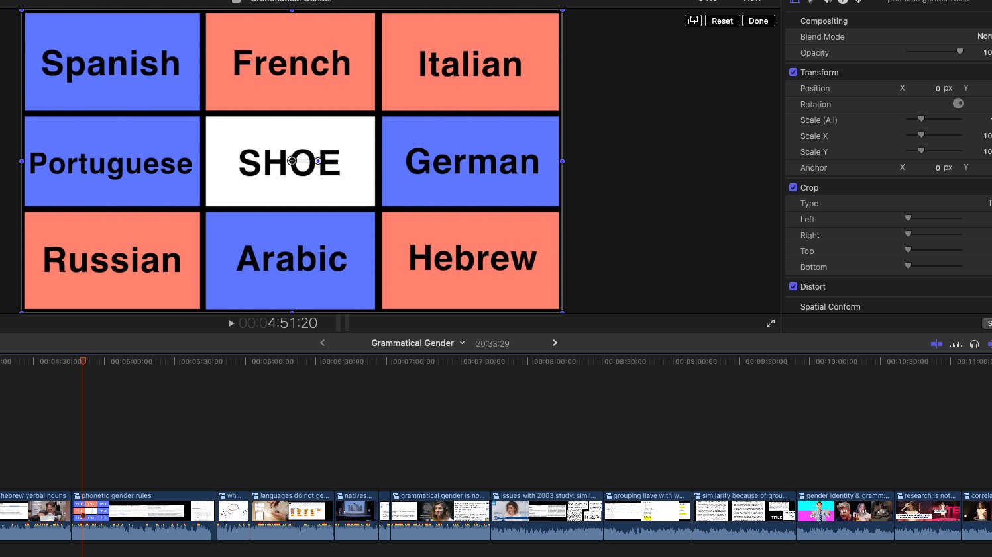Open the Grammatical Gender project dropdown
This screenshot has height=557, width=992.
[418, 343]
